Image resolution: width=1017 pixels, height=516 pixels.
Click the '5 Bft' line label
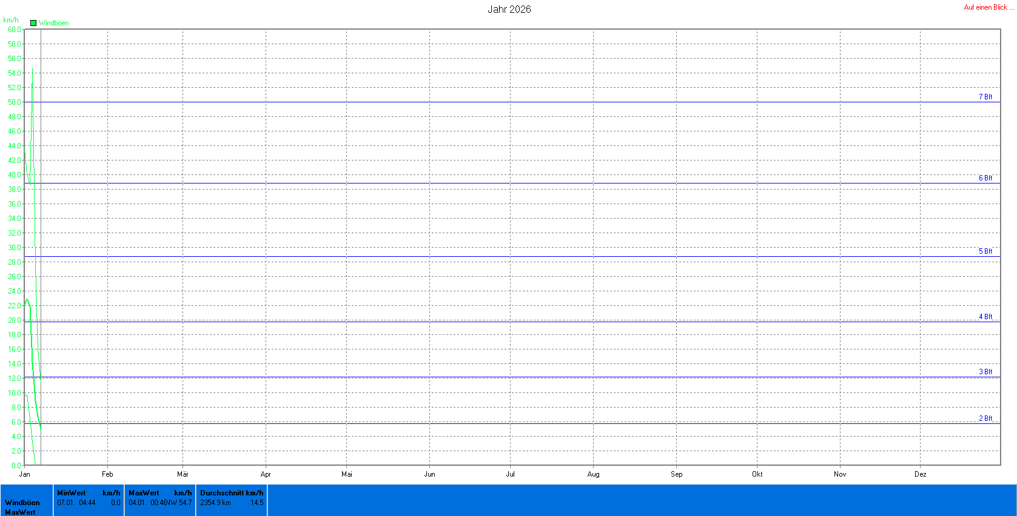click(985, 251)
